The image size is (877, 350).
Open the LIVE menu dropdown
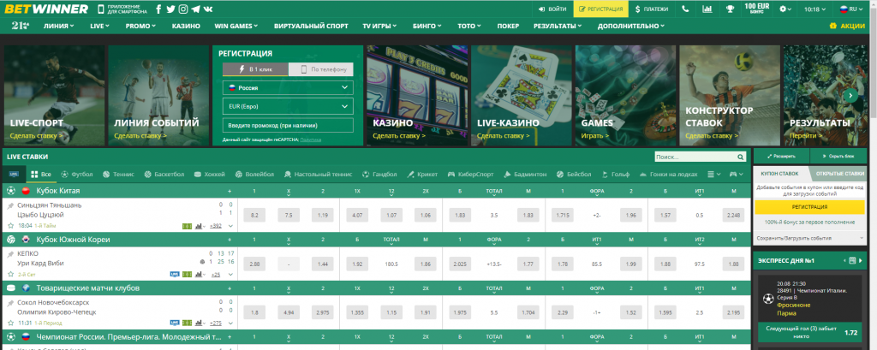tap(100, 26)
